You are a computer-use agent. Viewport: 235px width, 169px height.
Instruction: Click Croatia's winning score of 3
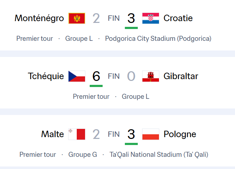pyautogui.click(x=131, y=18)
